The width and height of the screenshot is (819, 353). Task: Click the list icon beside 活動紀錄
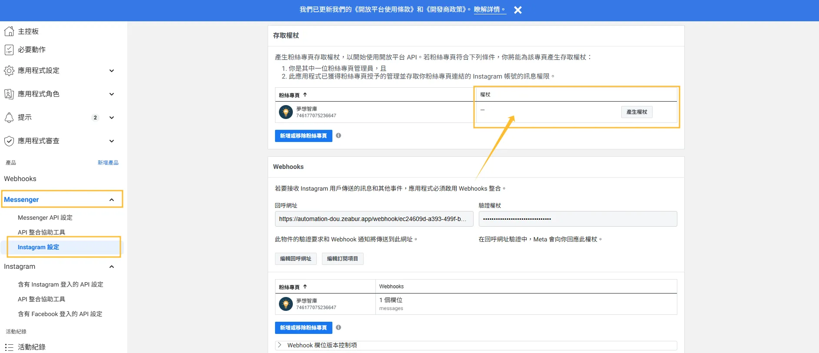(9, 347)
